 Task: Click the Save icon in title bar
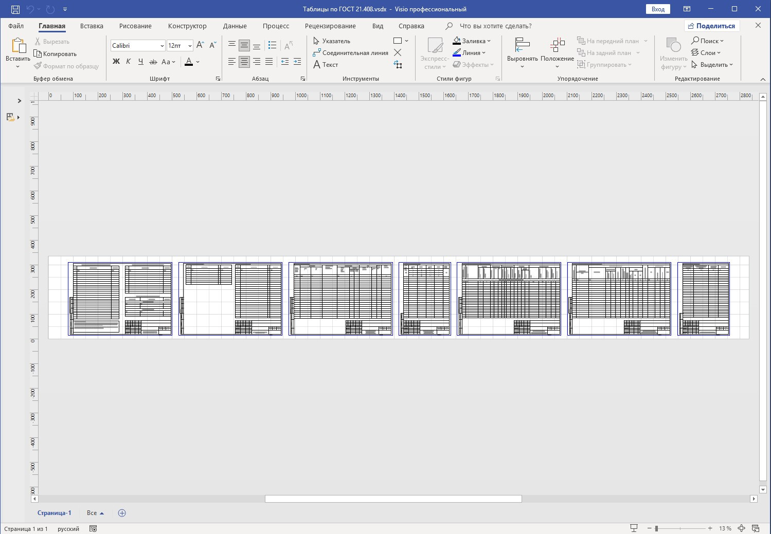pyautogui.click(x=15, y=9)
